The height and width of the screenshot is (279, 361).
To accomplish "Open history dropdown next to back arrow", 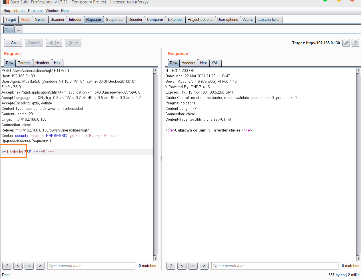I will tap(58, 43).
